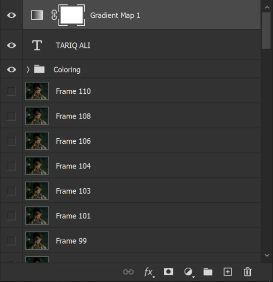Select the Gradient Map 1 layer mask
The width and height of the screenshot is (273, 282).
[x=72, y=15]
